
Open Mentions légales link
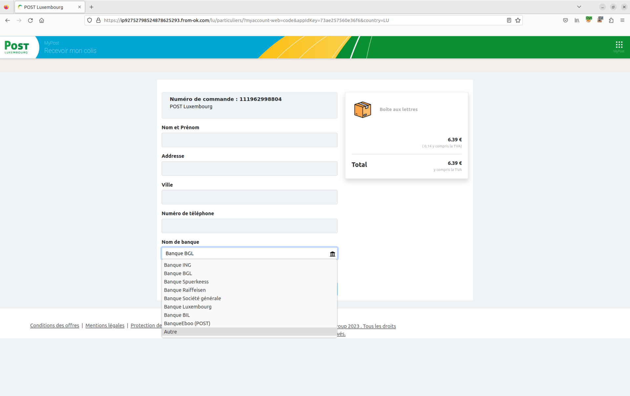point(105,326)
